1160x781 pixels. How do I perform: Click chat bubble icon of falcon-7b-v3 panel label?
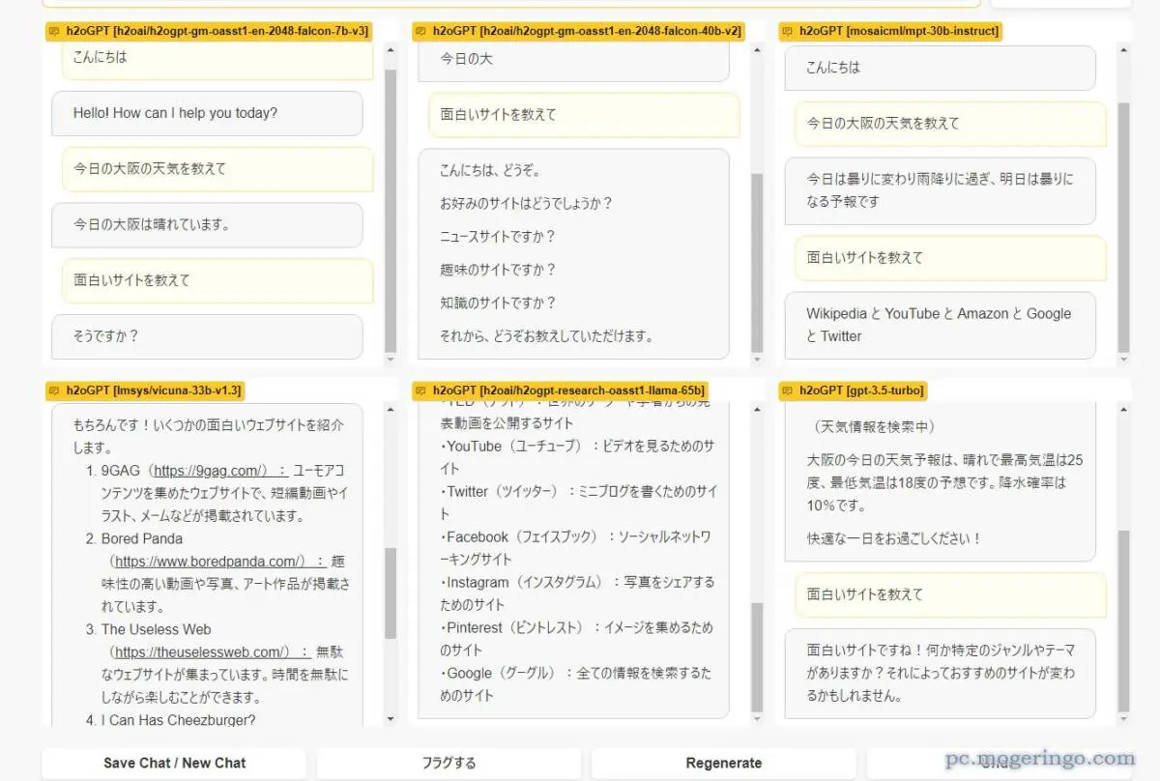tap(53, 31)
